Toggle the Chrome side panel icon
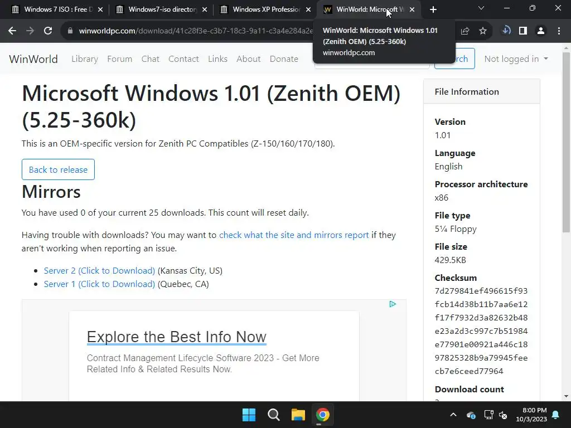Viewport: 571px width, 428px height. (x=523, y=31)
